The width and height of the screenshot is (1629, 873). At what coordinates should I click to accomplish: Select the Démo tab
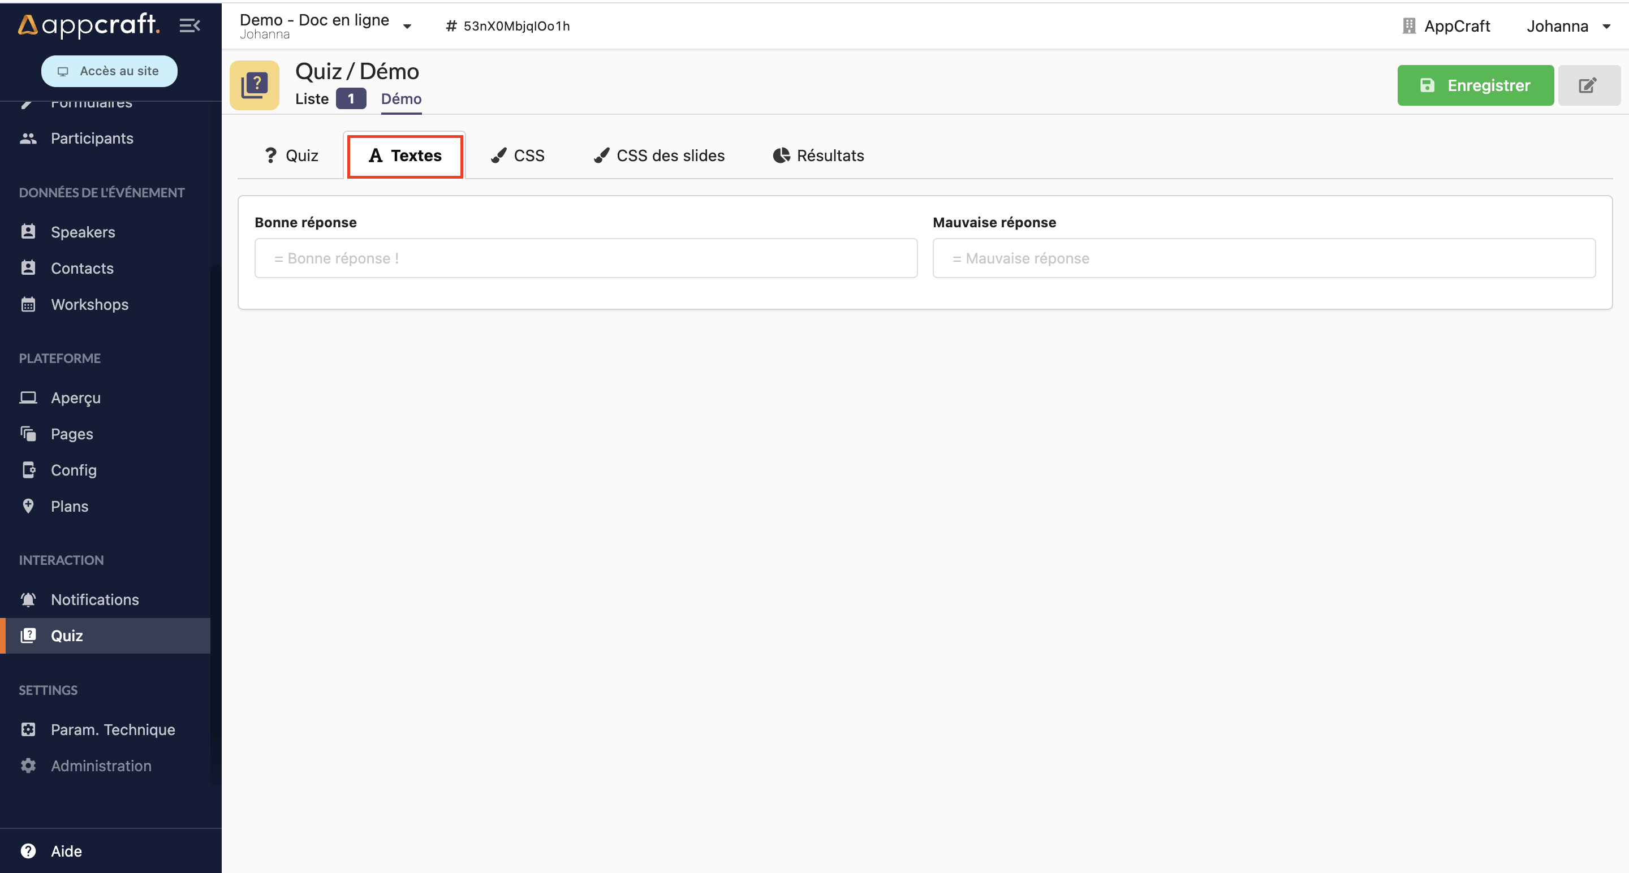coord(401,98)
